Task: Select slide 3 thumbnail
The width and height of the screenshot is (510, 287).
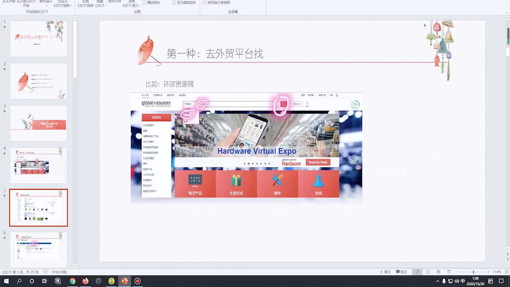Action: pyautogui.click(x=38, y=123)
